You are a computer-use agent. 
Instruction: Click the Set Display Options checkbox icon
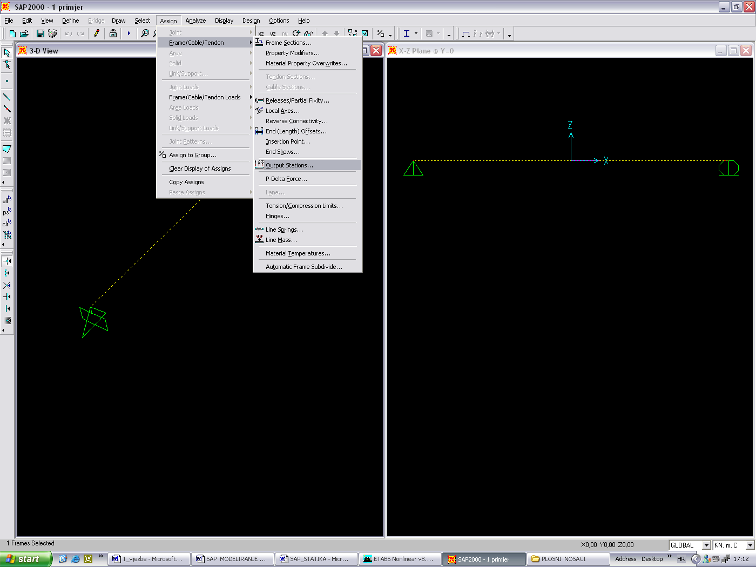[x=365, y=33]
